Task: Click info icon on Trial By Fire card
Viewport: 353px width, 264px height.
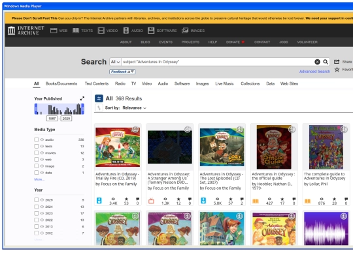Action: (x=135, y=129)
